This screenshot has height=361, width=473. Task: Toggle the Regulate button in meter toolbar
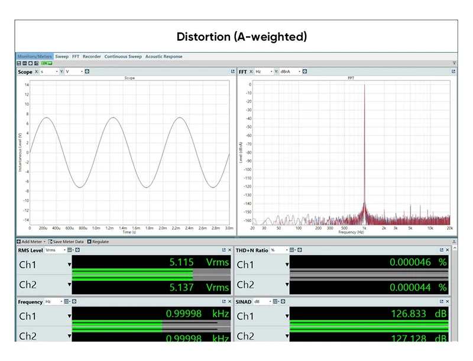[x=98, y=242]
